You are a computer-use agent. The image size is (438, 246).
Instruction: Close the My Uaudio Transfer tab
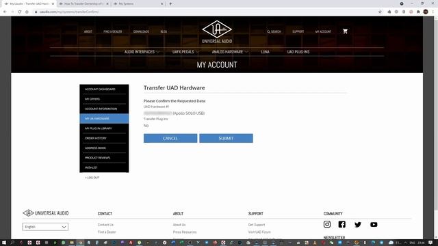point(53,4)
